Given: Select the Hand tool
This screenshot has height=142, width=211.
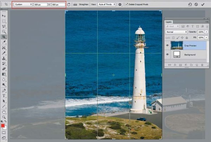Looking at the screenshot, I should pos(4,111).
